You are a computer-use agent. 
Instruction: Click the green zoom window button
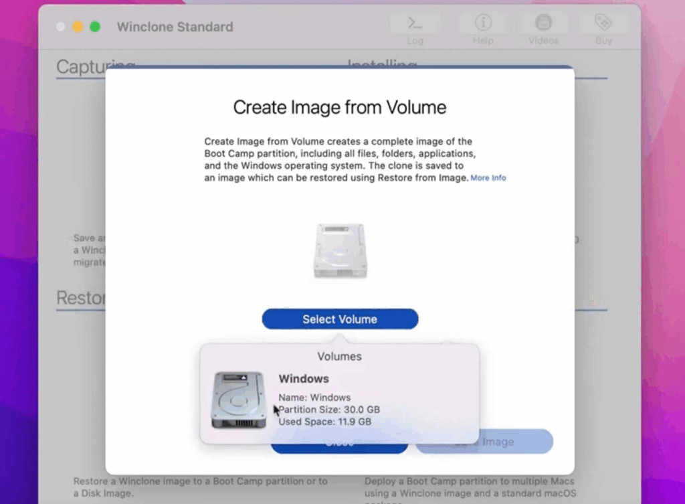click(x=95, y=27)
